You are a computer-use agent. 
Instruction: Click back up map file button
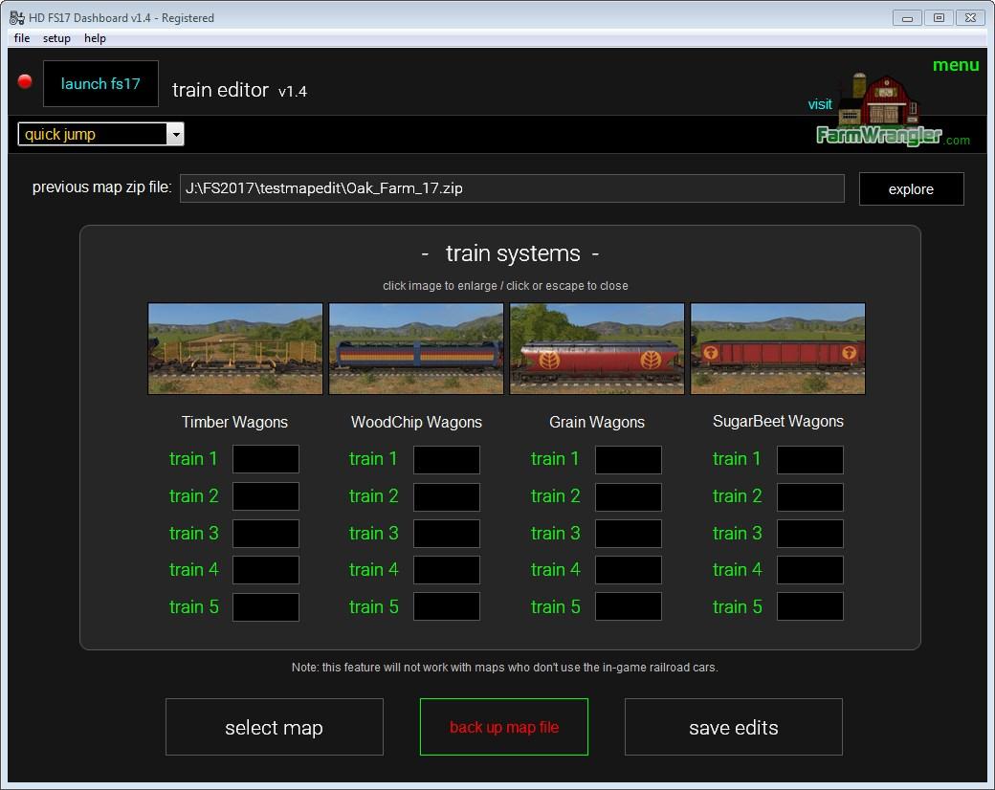click(x=504, y=728)
